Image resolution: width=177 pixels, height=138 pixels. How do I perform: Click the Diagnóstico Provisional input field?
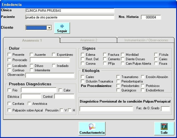(106, 109)
